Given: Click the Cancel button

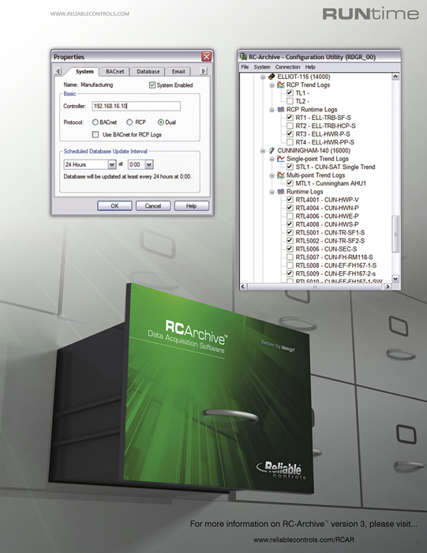Looking at the screenshot, I should [153, 205].
